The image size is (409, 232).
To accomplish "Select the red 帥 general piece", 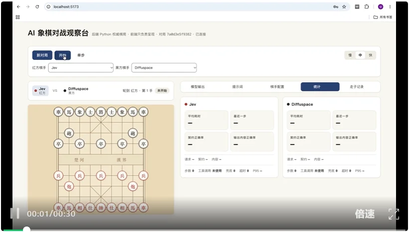I will [101, 208].
